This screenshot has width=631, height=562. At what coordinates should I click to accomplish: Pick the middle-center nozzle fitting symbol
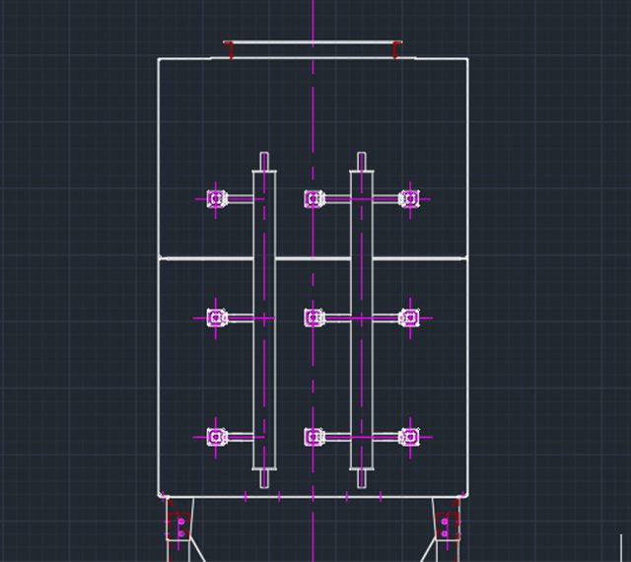[315, 318]
